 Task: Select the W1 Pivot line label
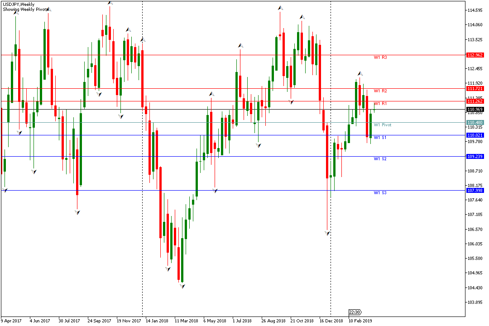pyautogui.click(x=382, y=125)
